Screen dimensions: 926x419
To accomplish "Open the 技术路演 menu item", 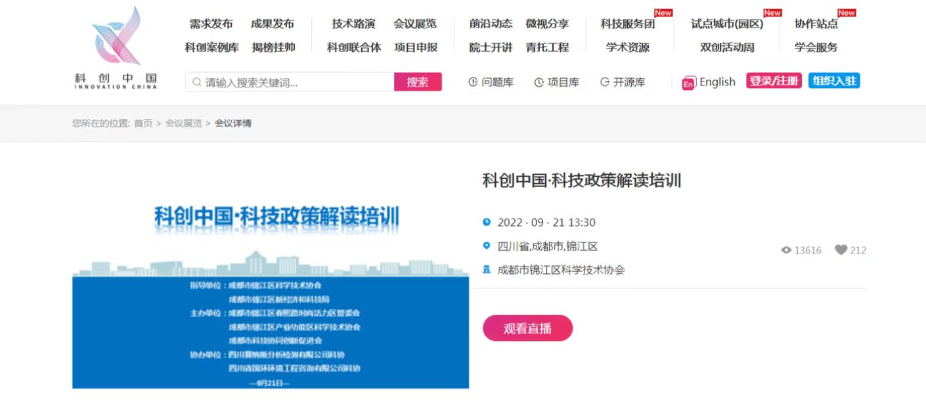I will click(x=353, y=24).
